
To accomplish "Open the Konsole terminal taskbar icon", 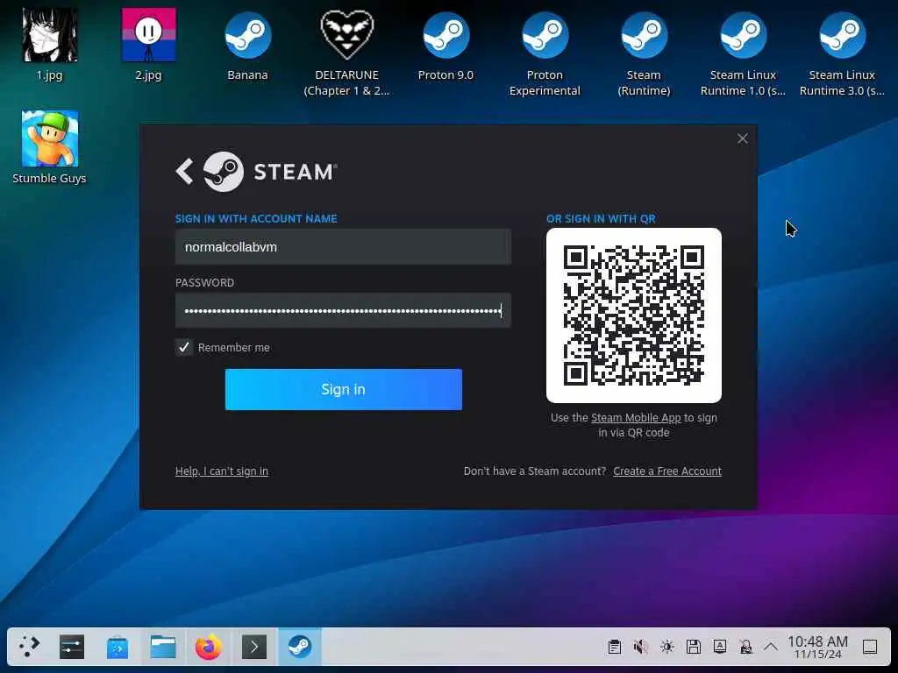I will [254, 647].
